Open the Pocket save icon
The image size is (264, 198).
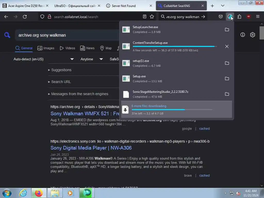click(221, 17)
